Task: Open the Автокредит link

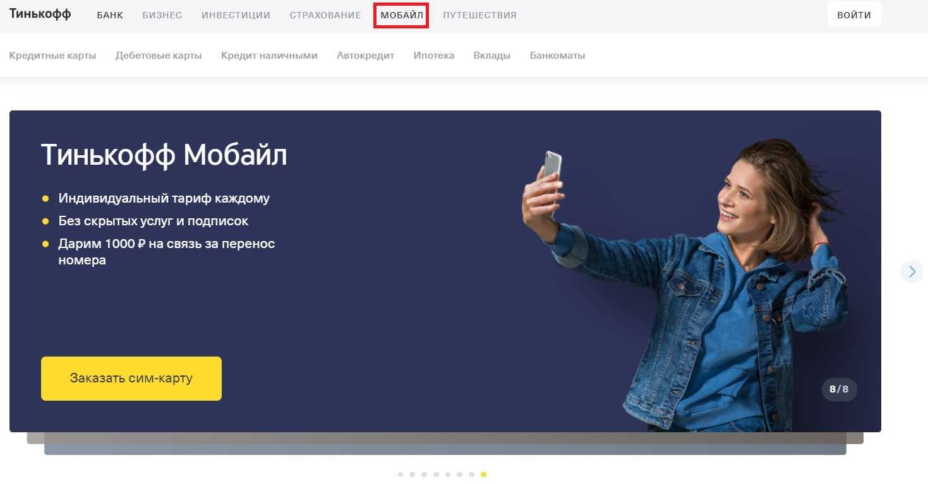Action: [365, 56]
